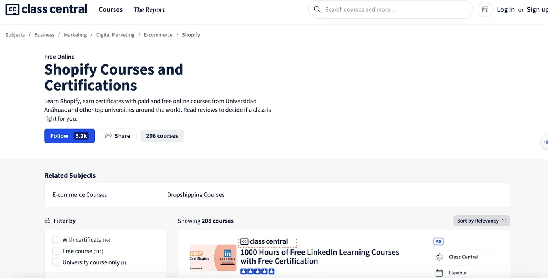Image resolution: width=548 pixels, height=278 pixels.
Task: Click the Showing 208 courses text
Action: click(x=205, y=221)
